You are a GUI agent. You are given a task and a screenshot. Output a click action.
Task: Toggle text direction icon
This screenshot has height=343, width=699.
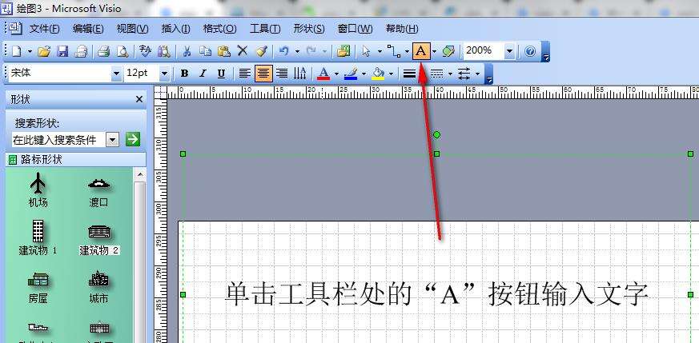[x=300, y=74]
